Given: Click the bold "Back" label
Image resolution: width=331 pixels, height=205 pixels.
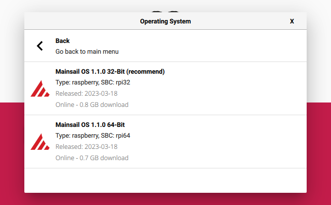Looking at the screenshot, I should [62, 41].
